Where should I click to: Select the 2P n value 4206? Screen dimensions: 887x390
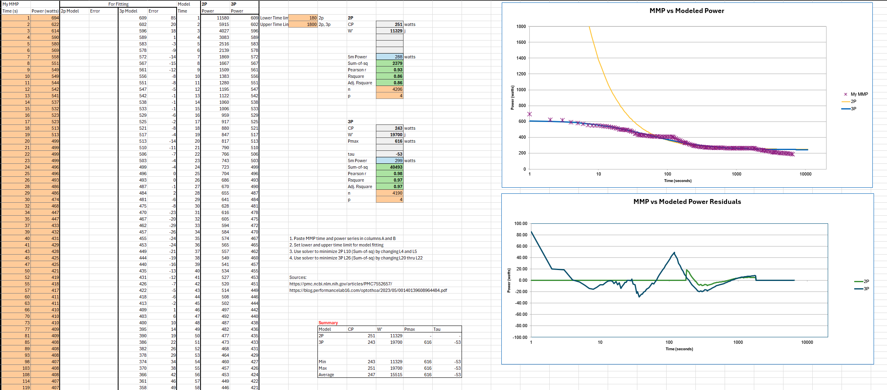[390, 89]
